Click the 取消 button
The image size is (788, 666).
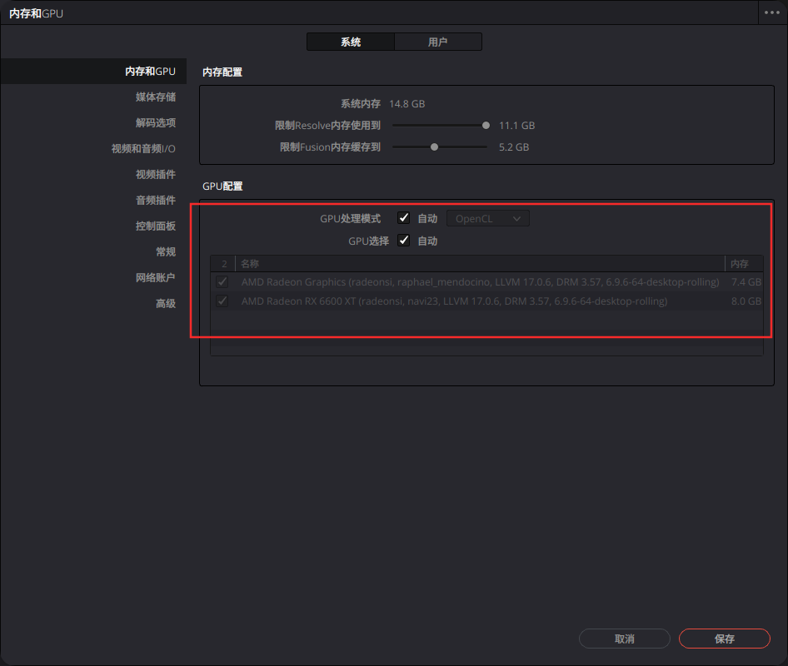pyautogui.click(x=625, y=639)
